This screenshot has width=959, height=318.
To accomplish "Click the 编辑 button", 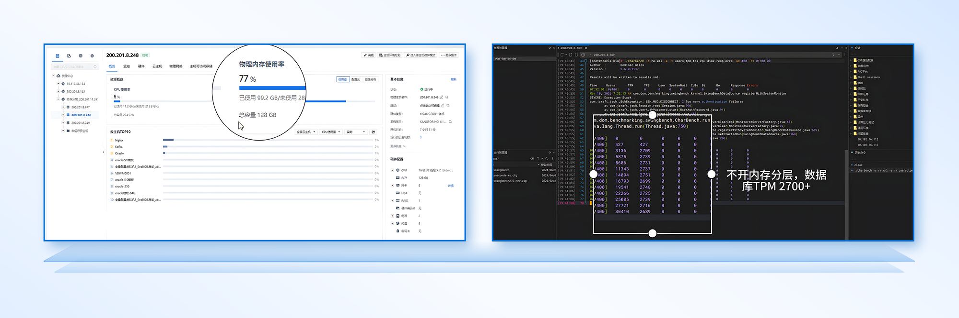I will point(368,55).
